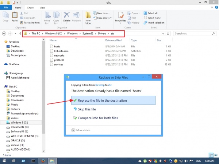Screen dimensions: 219x164
Task: Switch to the Share ribbon tab
Action: (x=30, y=7)
